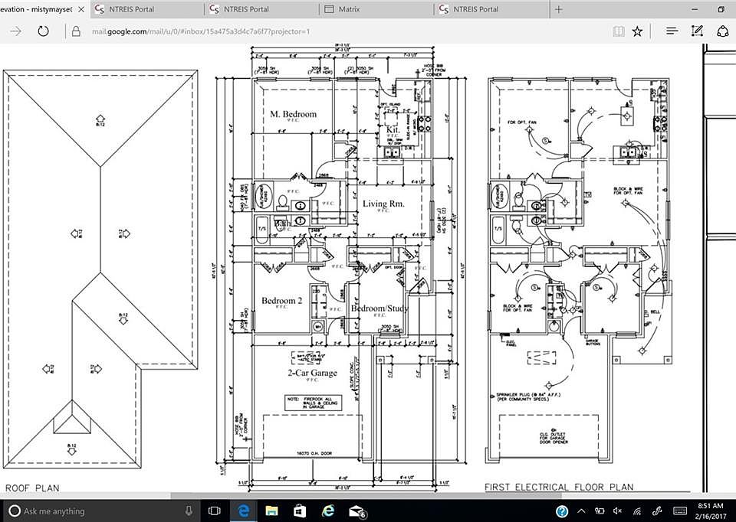Open the Hub three-lines icon
The height and width of the screenshot is (522, 736).
(672, 31)
